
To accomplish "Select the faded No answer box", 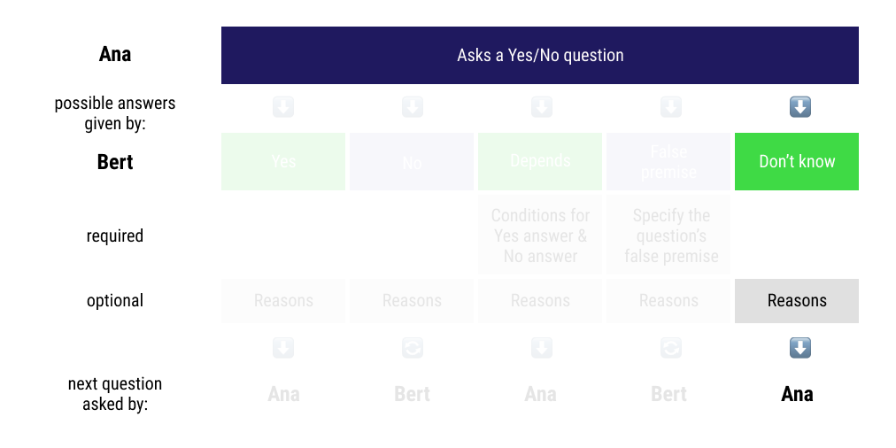I will [412, 161].
